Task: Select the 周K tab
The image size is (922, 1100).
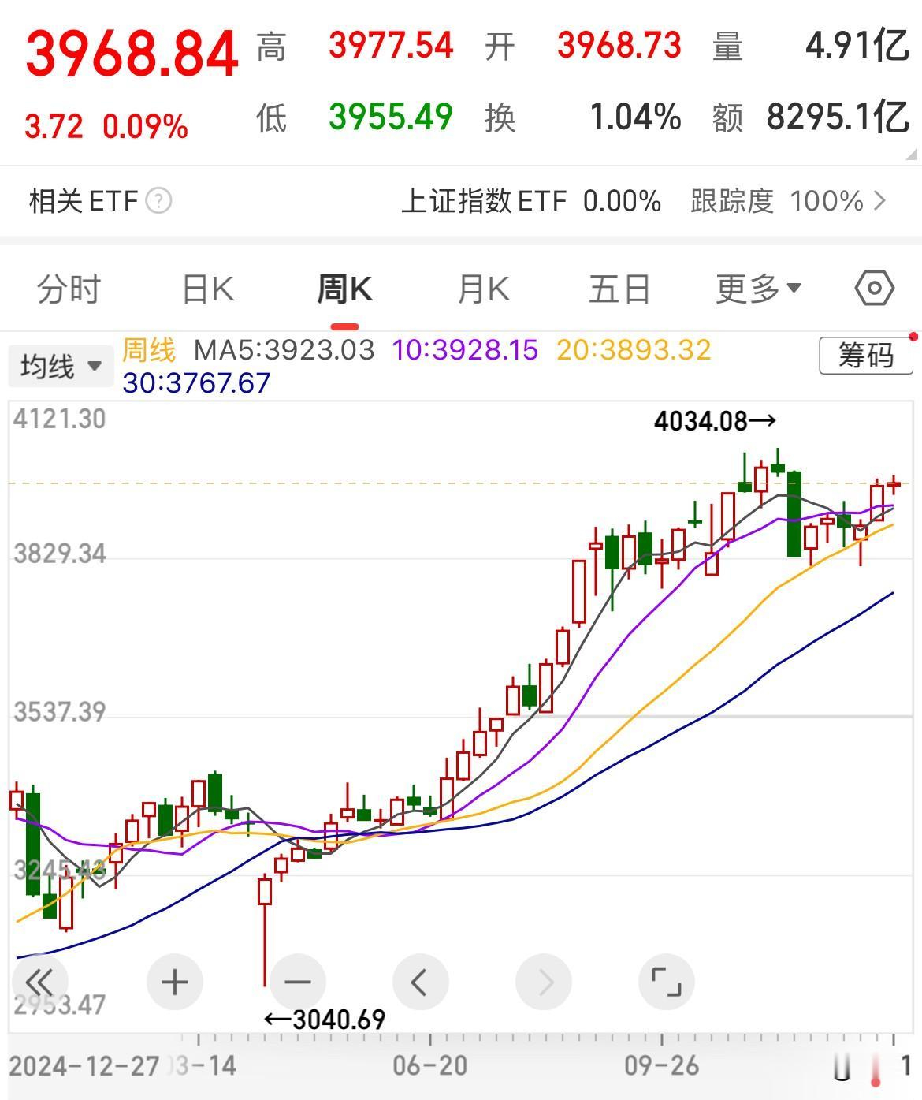Action: [x=344, y=289]
